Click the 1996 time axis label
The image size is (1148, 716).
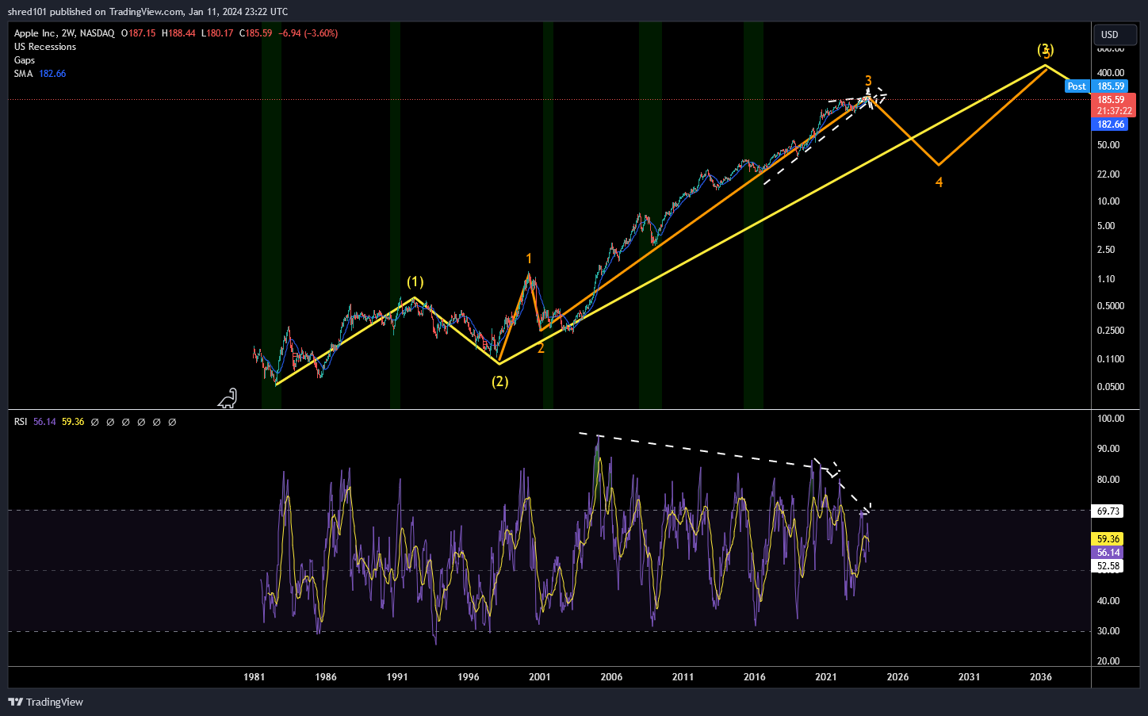coord(469,677)
